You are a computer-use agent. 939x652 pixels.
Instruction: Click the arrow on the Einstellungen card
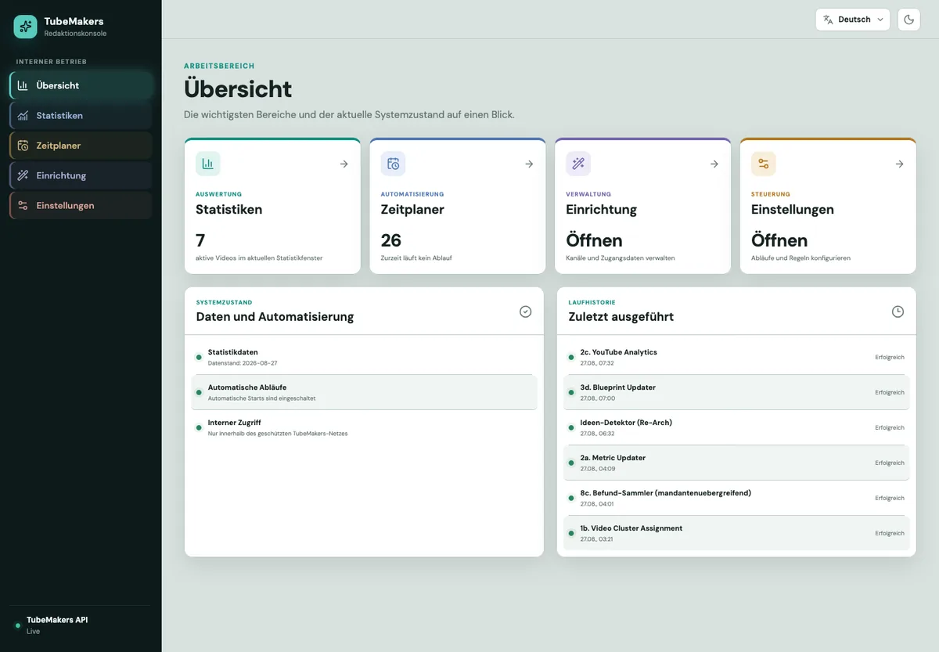click(899, 164)
